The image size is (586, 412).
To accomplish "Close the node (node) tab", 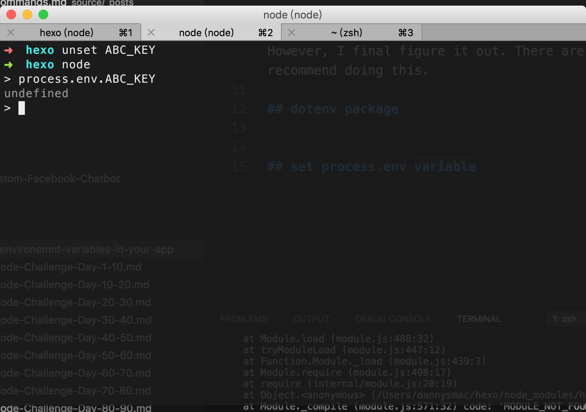I will [x=151, y=33].
